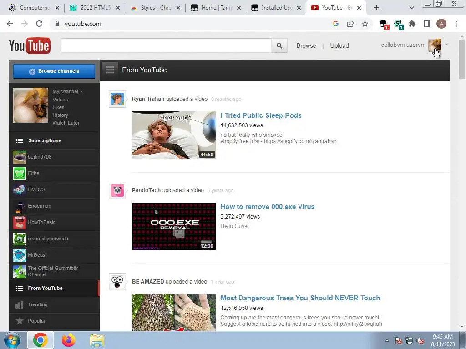Open the Extensions puzzle icon

click(x=412, y=24)
